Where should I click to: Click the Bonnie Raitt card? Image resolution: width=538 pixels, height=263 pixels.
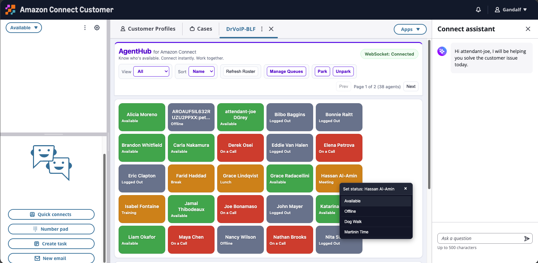339,117
